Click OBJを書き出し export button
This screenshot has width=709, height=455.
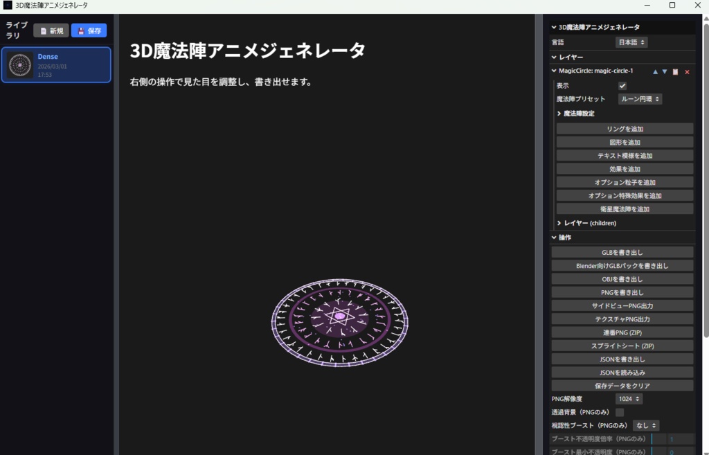coord(622,279)
